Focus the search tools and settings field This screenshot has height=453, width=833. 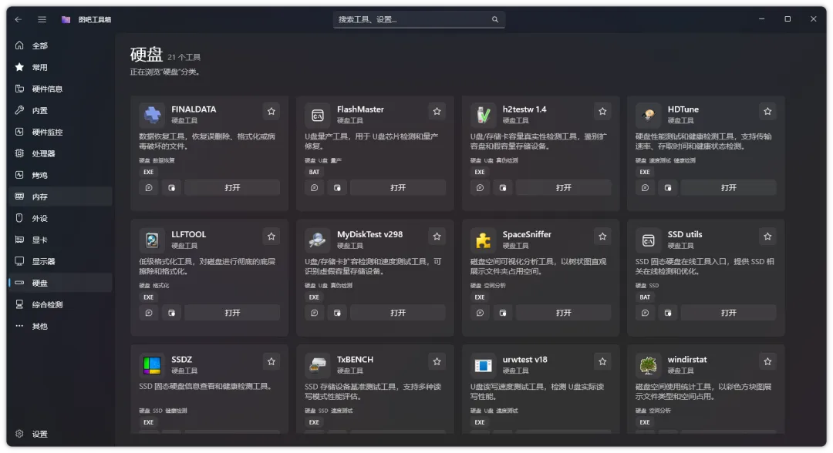[419, 19]
